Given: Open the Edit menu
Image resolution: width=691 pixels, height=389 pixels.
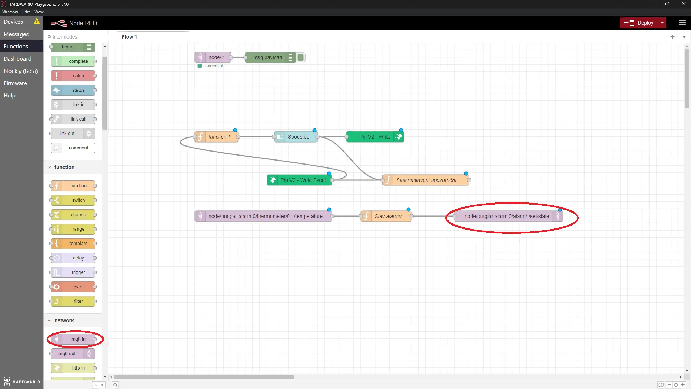Looking at the screenshot, I should [x=26, y=12].
